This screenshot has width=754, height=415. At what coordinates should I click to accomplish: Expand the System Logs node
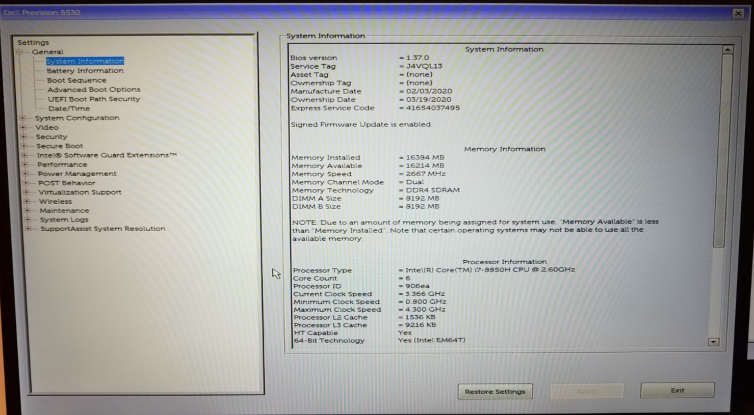28,219
